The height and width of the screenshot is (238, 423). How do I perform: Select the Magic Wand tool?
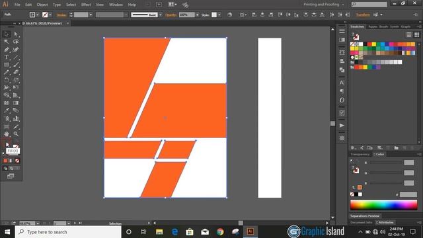(x=7, y=42)
